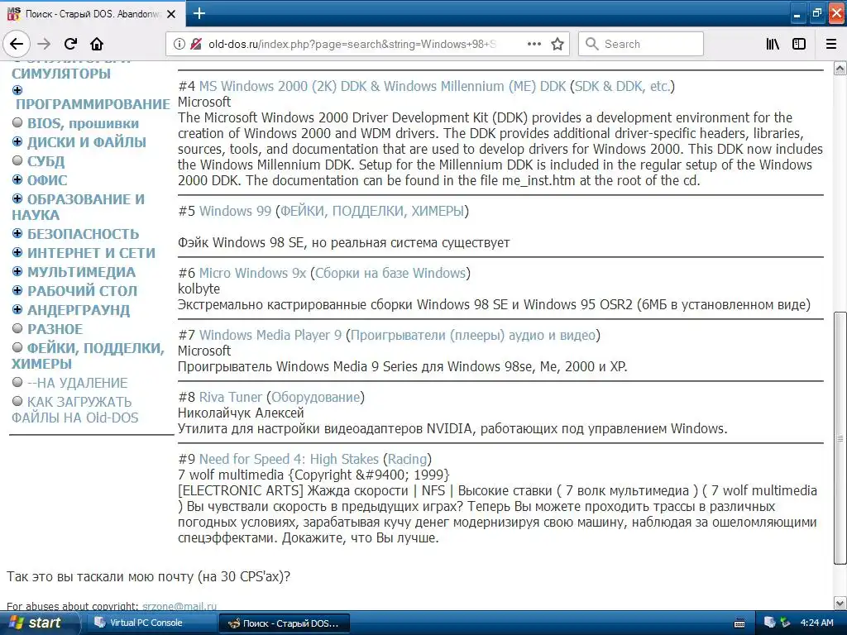Open Сборки на базе Windows category
Viewport: 847px width, 635px height.
click(x=390, y=273)
